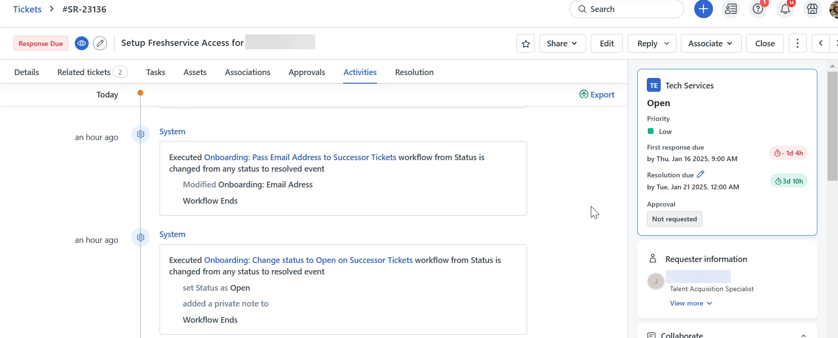The height and width of the screenshot is (338, 838).
Task: Click the orange Today timeline marker
Action: 140,93
